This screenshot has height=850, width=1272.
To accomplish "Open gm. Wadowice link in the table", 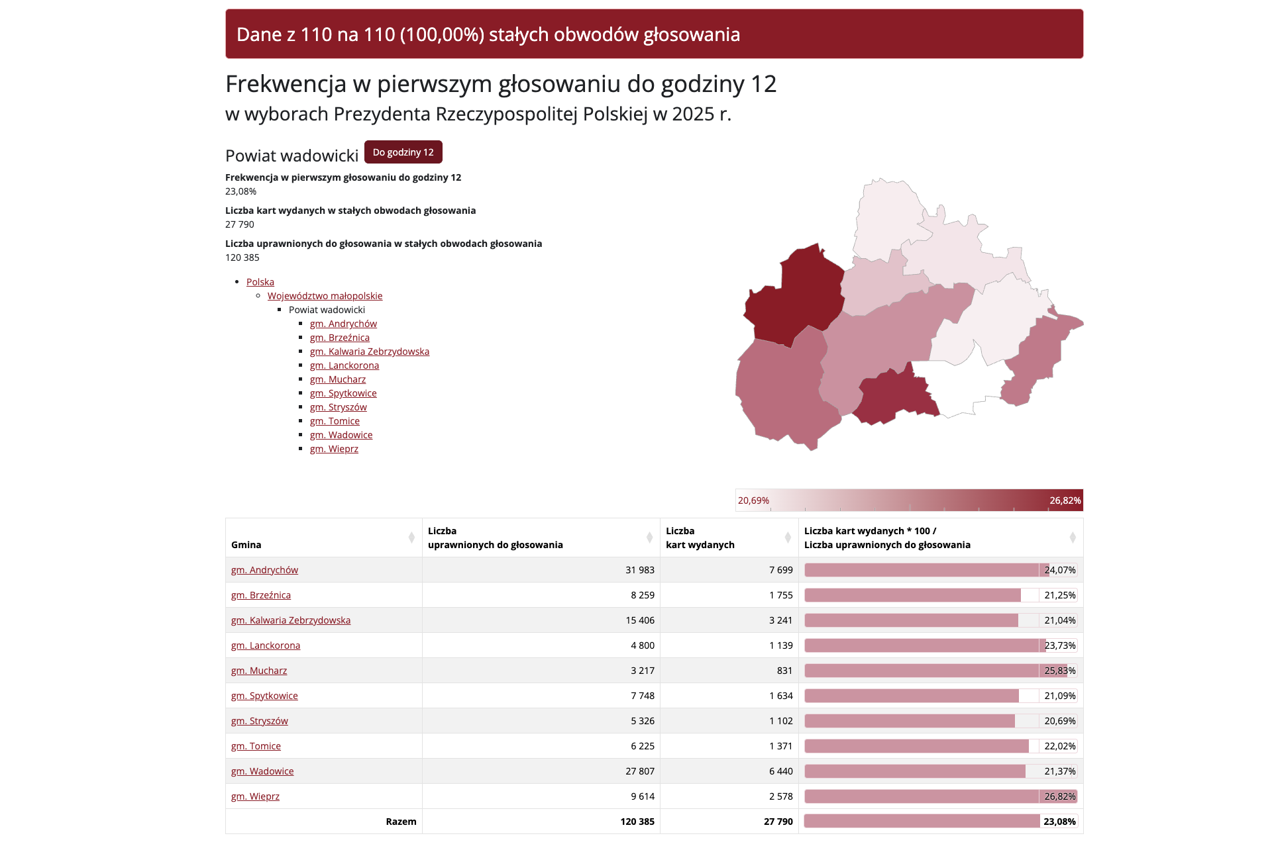I will 262,771.
